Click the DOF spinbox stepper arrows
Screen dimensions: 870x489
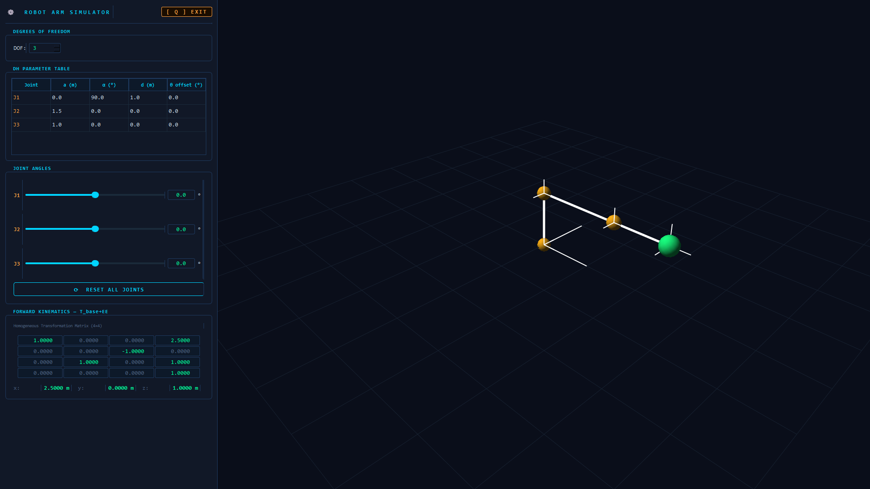pos(57,48)
